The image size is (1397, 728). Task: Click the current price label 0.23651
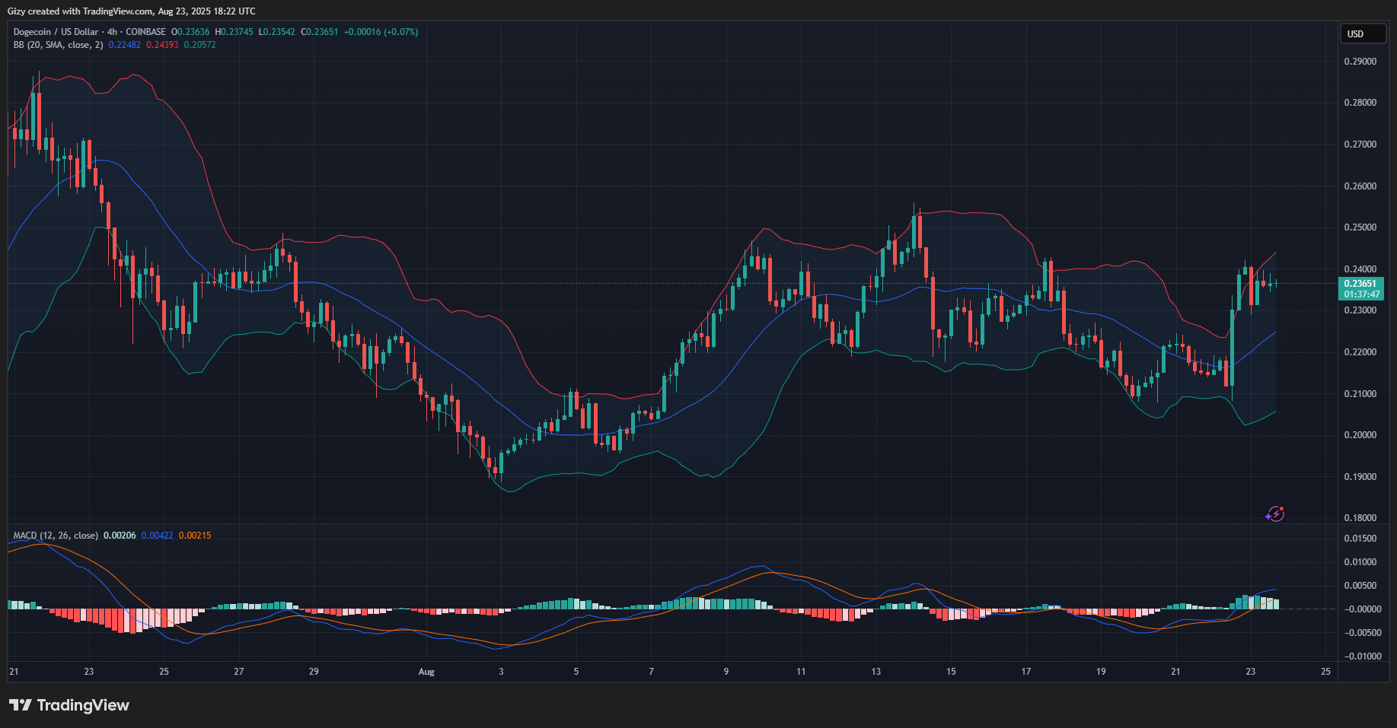[x=1360, y=284]
